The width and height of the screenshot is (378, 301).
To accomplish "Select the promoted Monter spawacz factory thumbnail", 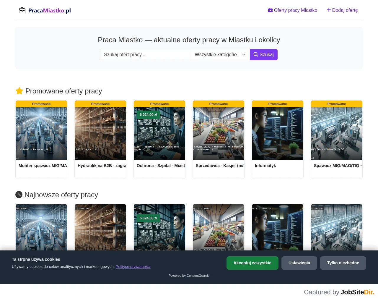I will point(41,133).
